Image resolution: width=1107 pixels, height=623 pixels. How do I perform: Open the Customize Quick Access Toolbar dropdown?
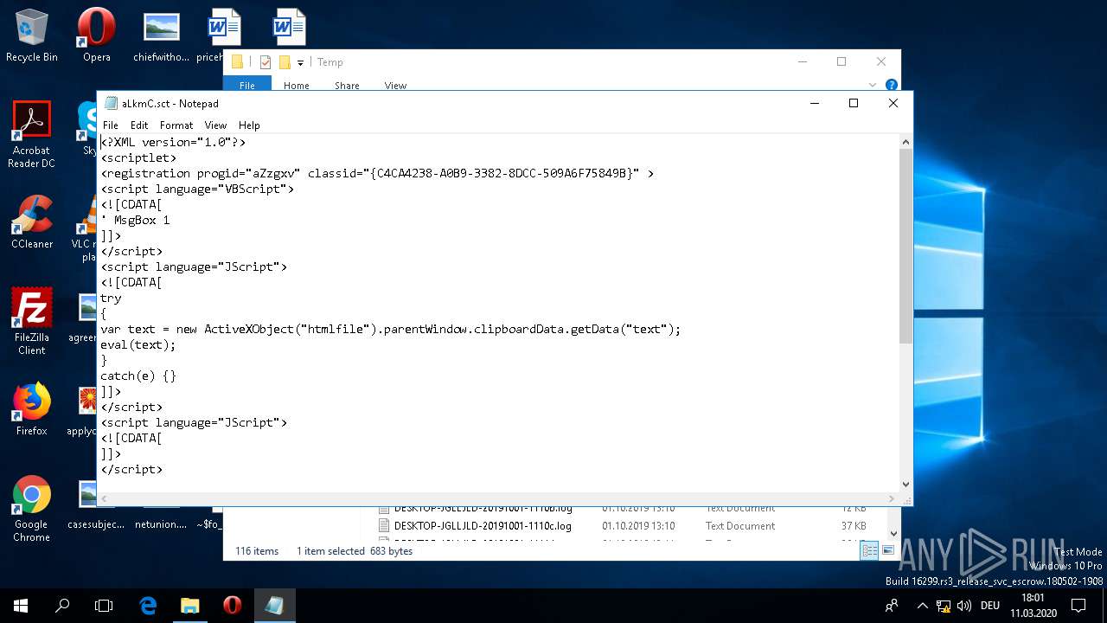pos(301,62)
